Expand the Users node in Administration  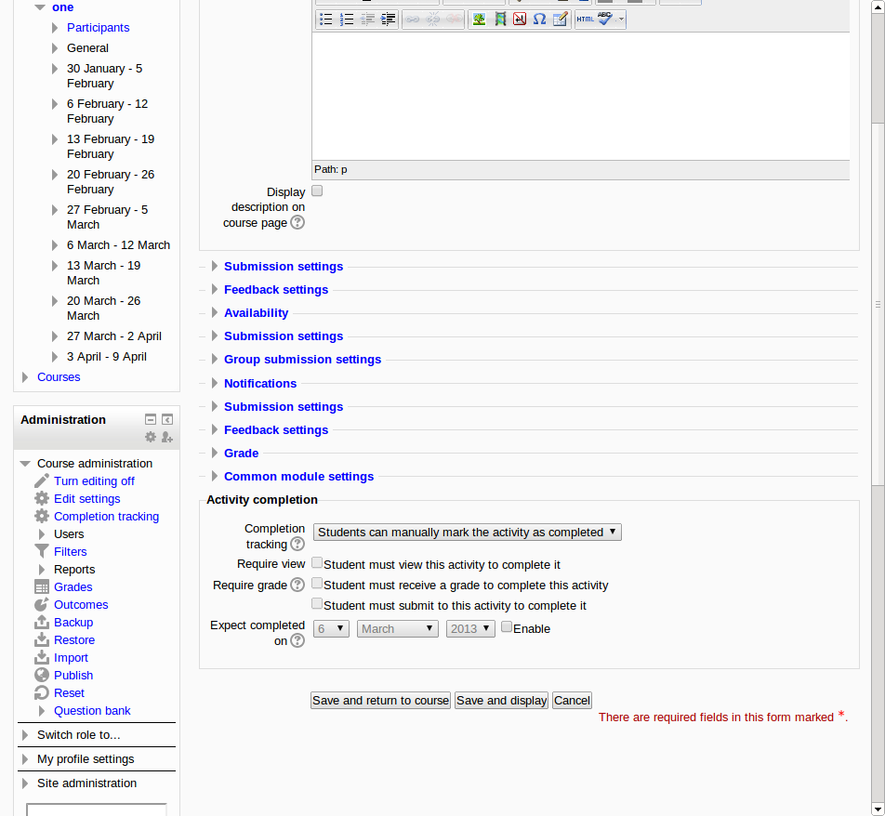point(42,533)
